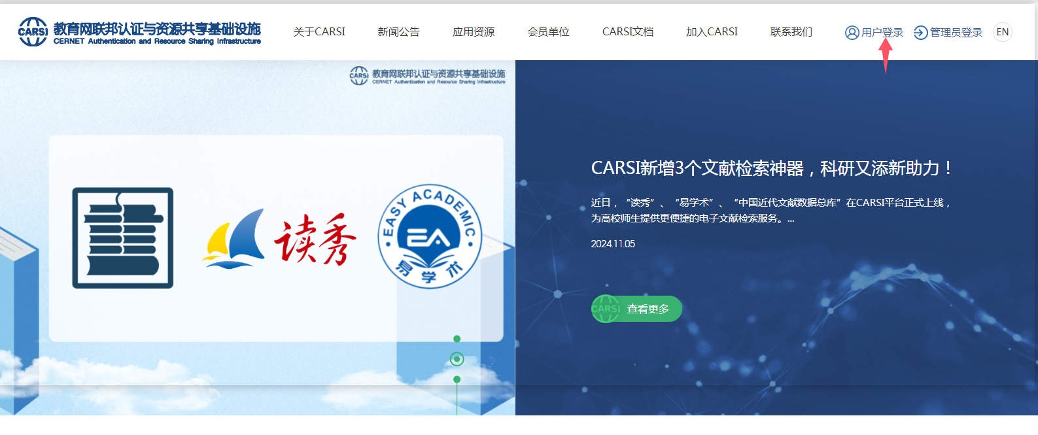Switch the site language with the EN button
1038x435 pixels.
click(x=1002, y=32)
